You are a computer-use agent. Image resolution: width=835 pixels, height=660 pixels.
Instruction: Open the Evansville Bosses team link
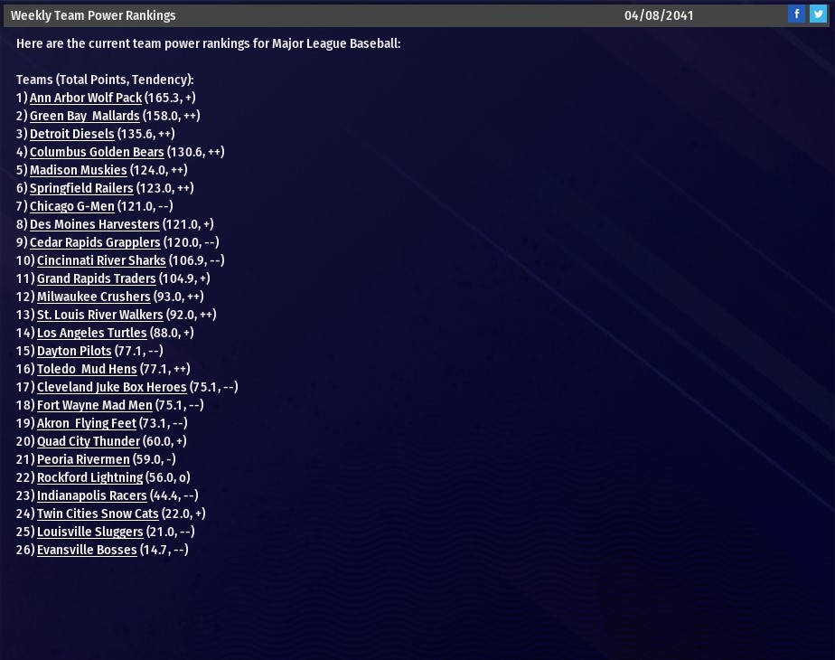click(x=87, y=551)
